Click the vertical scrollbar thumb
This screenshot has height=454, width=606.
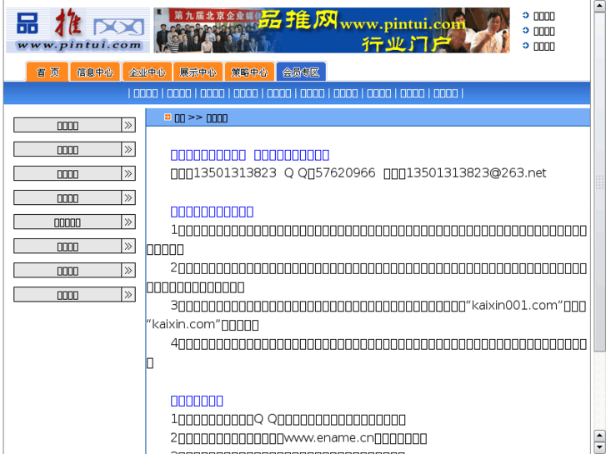pyautogui.click(x=600, y=182)
